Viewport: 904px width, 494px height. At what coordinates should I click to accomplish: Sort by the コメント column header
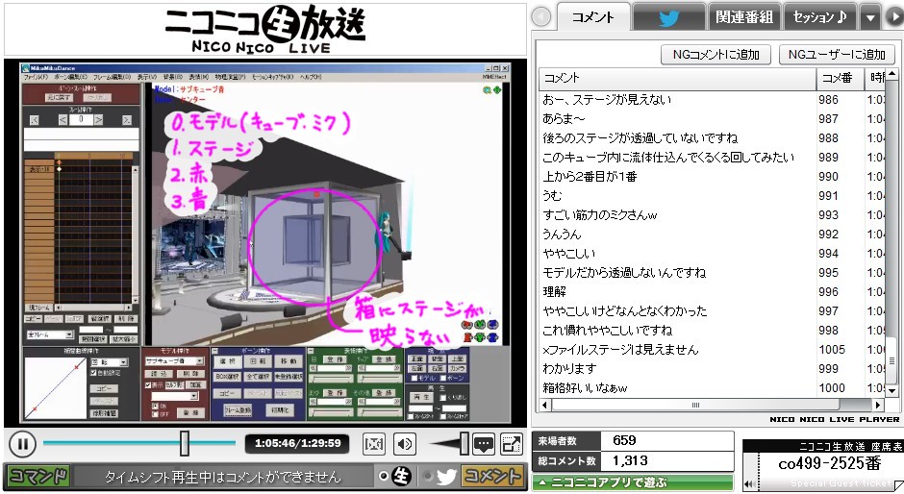(x=677, y=78)
